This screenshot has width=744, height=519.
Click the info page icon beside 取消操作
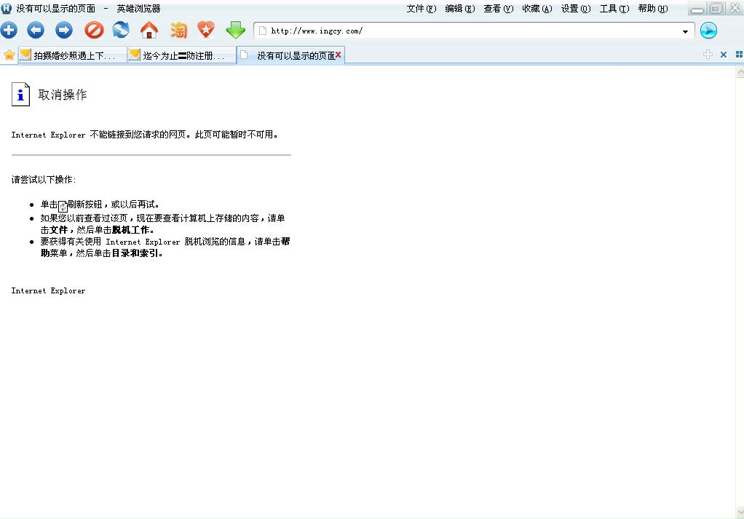coord(20,95)
